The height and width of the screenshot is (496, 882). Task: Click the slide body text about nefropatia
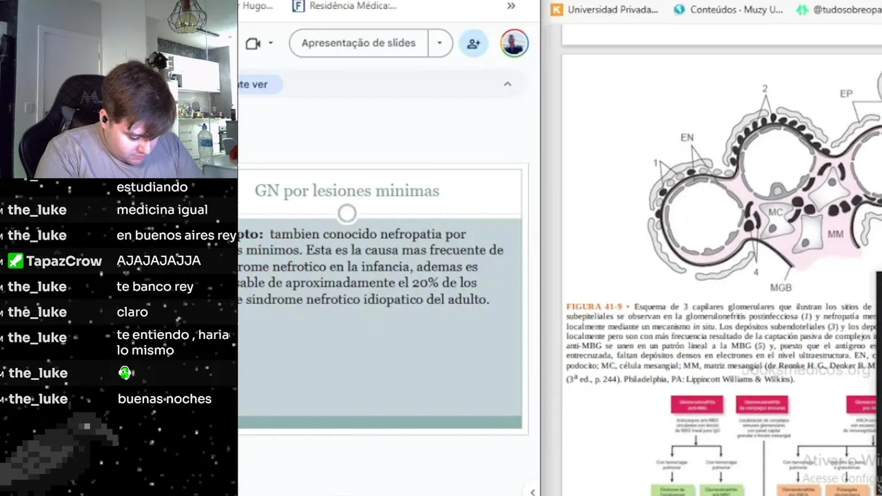tap(371, 267)
